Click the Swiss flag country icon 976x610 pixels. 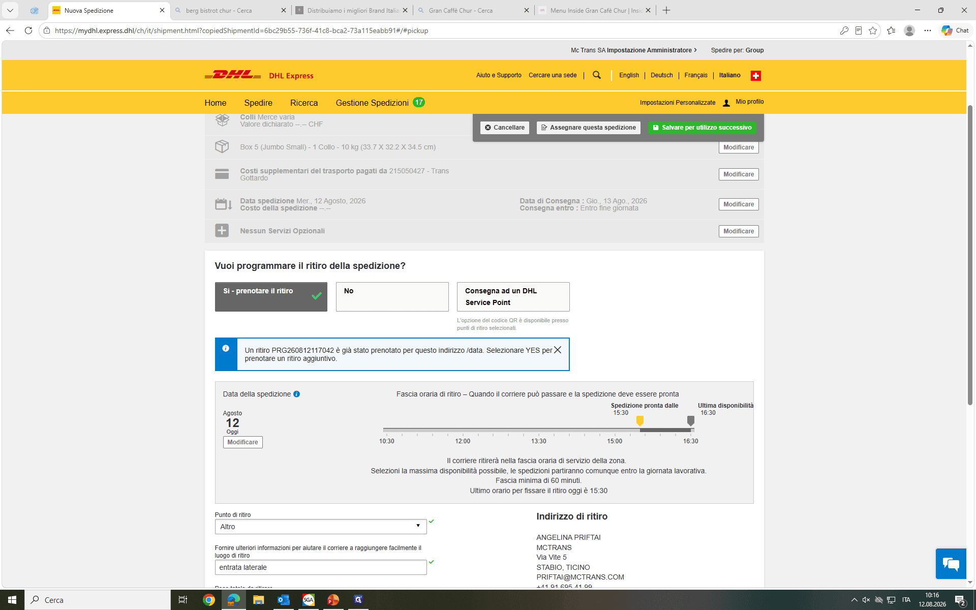coord(756,76)
